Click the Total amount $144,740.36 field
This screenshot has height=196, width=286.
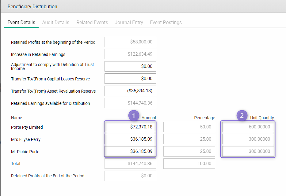tap(130, 163)
